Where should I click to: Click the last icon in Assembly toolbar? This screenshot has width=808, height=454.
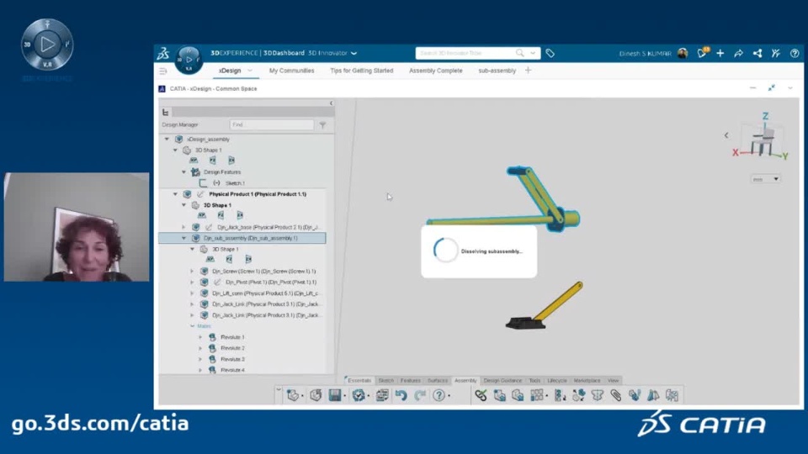[x=672, y=395]
